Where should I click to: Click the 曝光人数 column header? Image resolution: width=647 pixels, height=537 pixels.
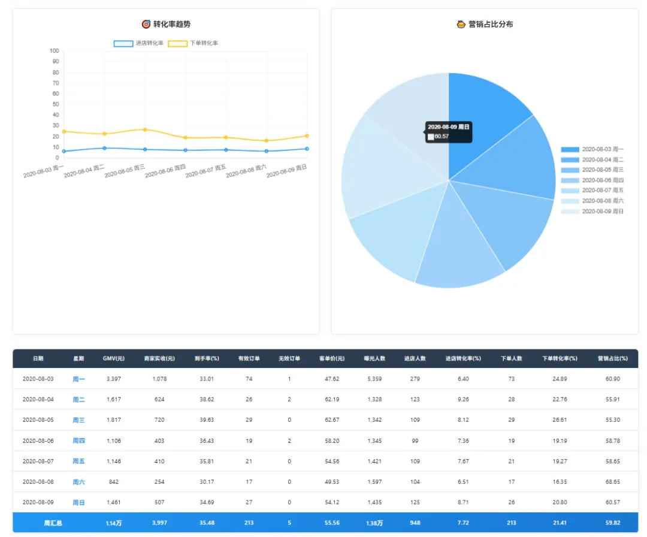[374, 358]
